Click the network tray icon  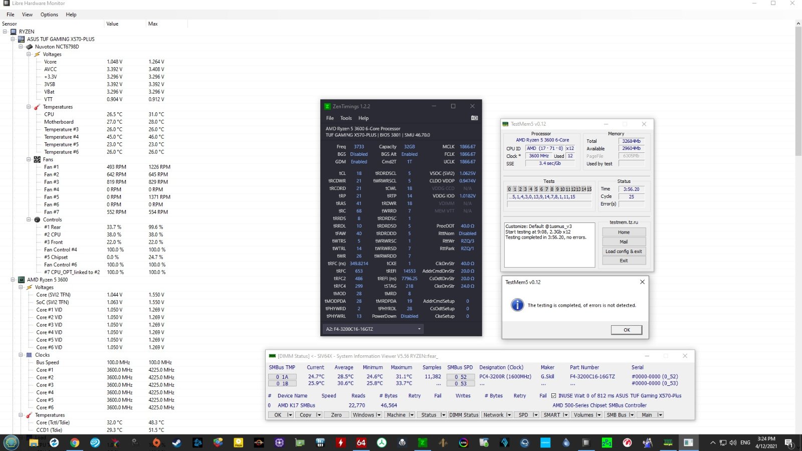(x=723, y=442)
